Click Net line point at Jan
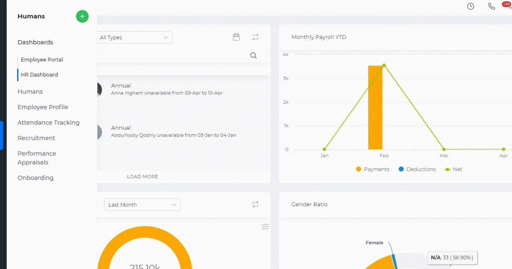The image size is (512, 269). point(324,149)
